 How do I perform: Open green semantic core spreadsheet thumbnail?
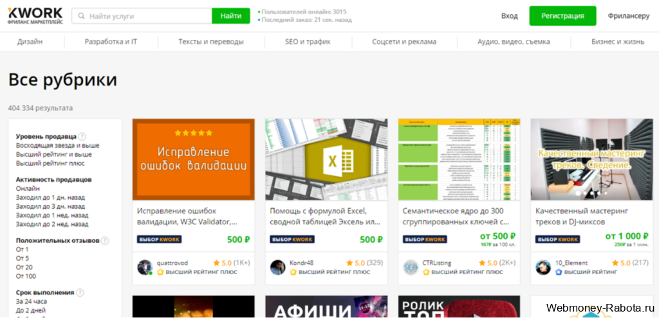pyautogui.click(x=459, y=159)
